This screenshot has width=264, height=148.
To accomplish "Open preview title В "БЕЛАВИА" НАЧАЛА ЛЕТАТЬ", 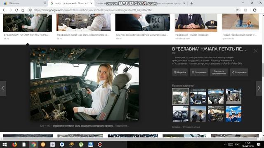I will click(209, 49).
